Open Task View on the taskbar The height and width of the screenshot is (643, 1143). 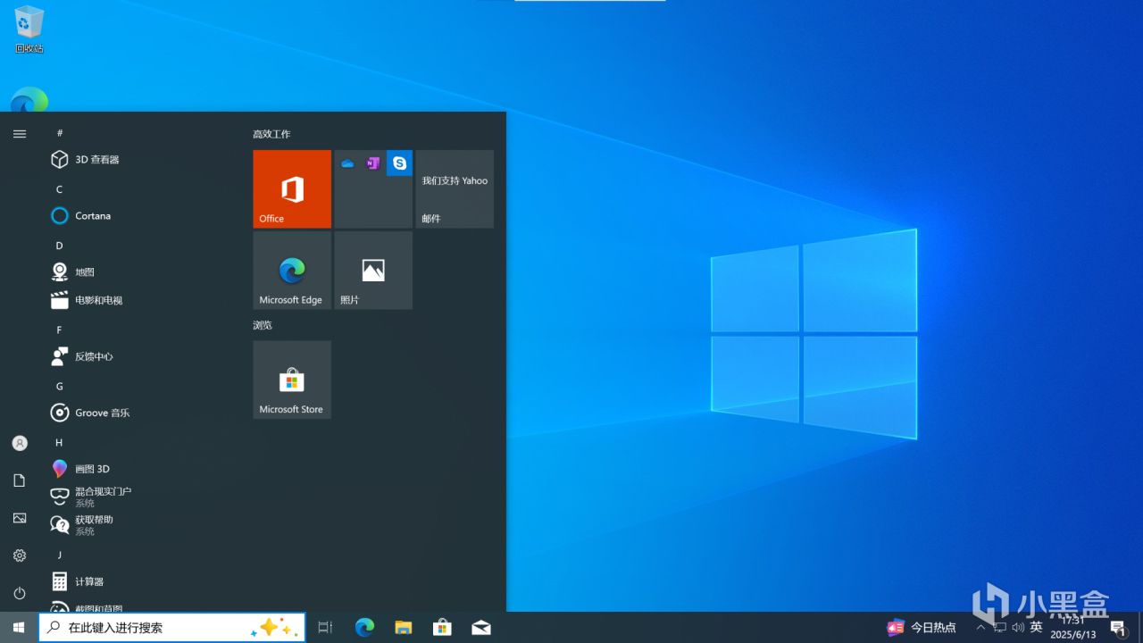pyautogui.click(x=325, y=628)
